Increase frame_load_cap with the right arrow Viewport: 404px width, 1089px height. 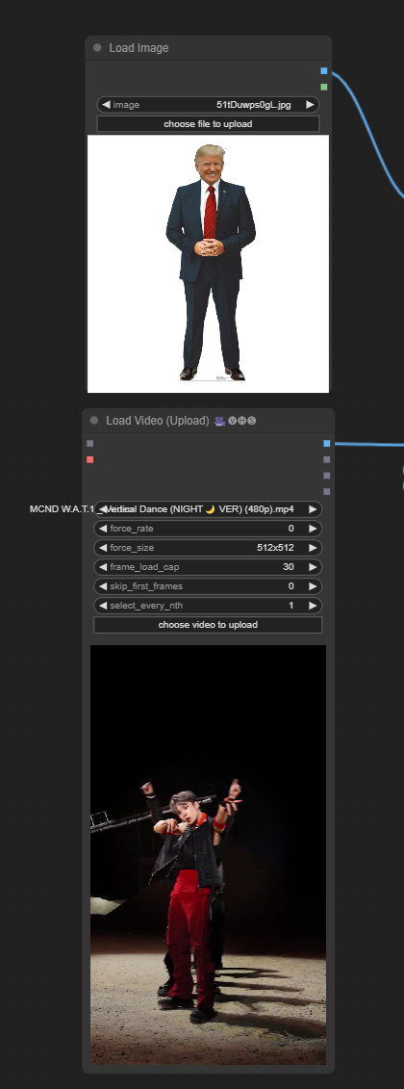pos(313,567)
